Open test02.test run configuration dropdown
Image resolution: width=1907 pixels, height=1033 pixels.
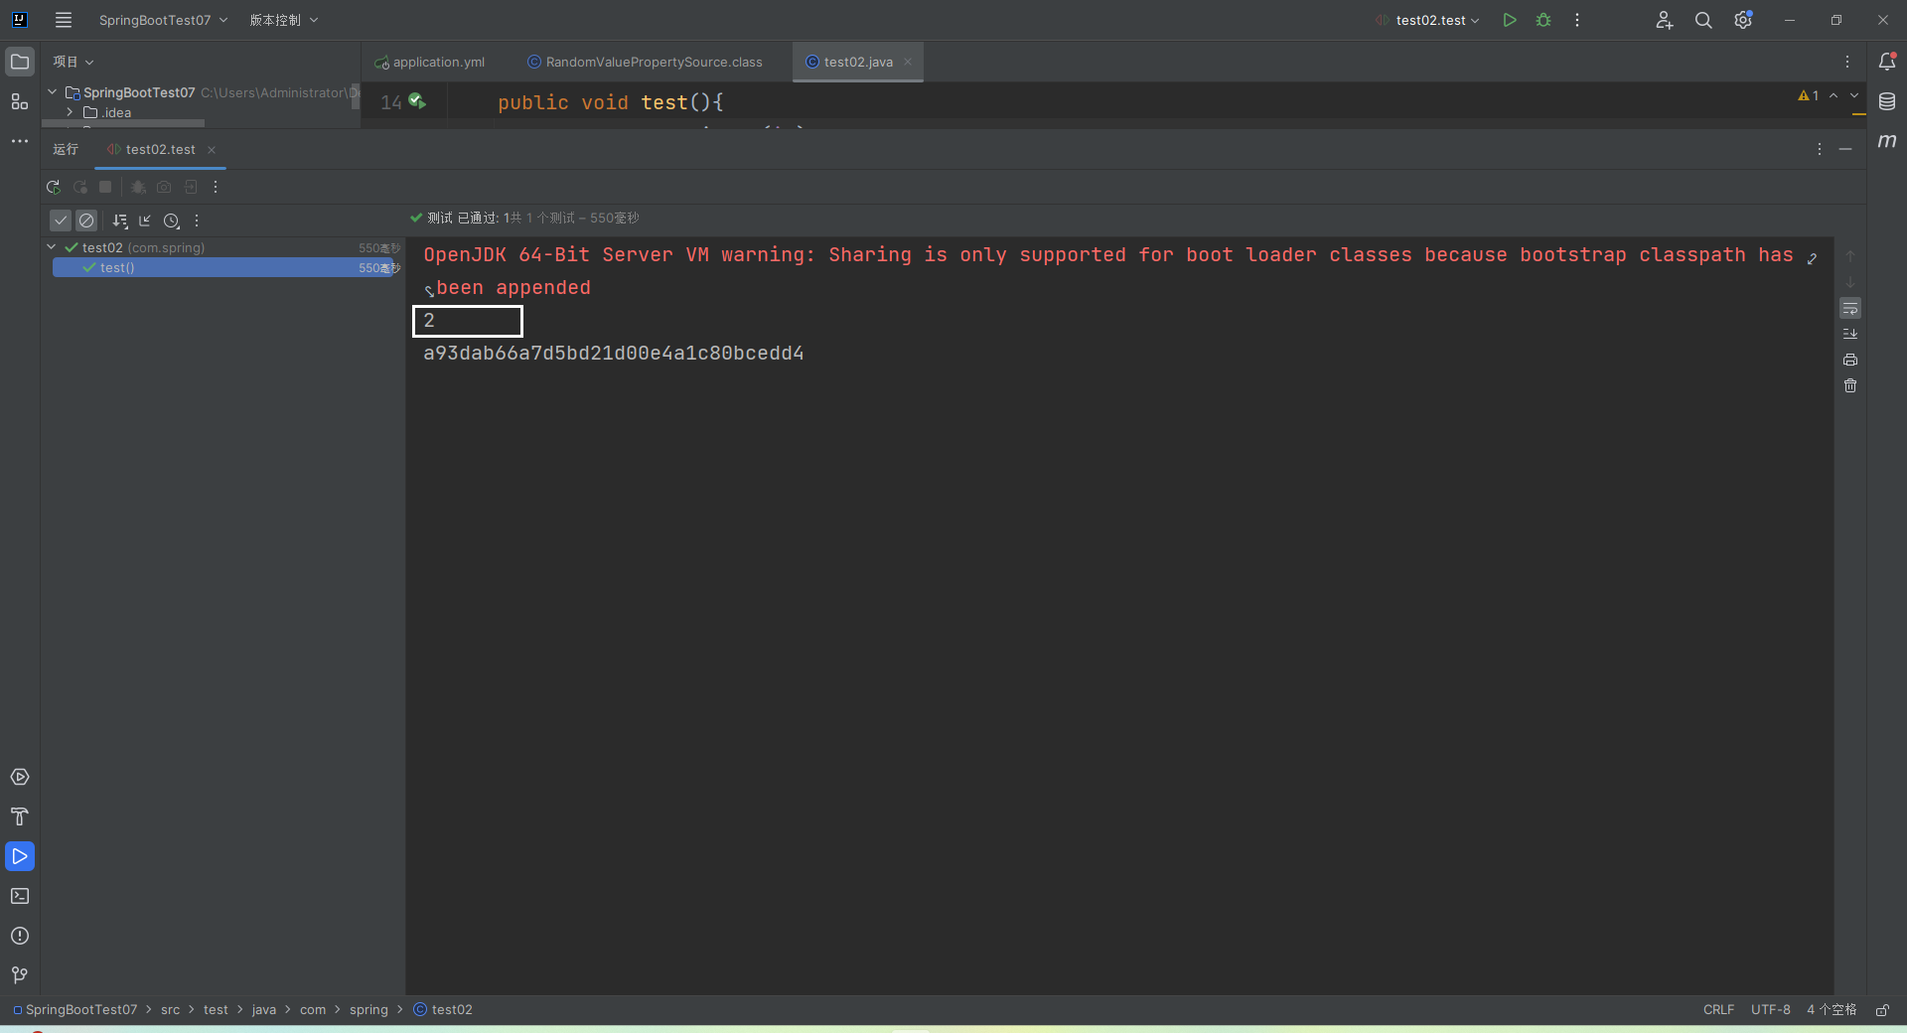tap(1428, 20)
